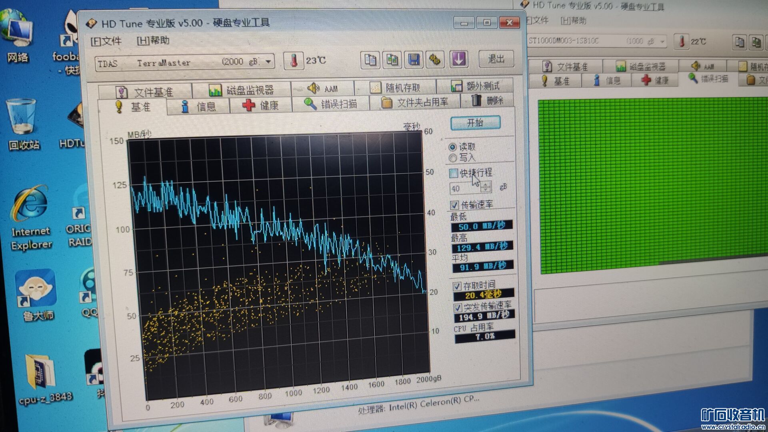Switch to the 错误扫描 tab
768x432 pixels.
[330, 104]
